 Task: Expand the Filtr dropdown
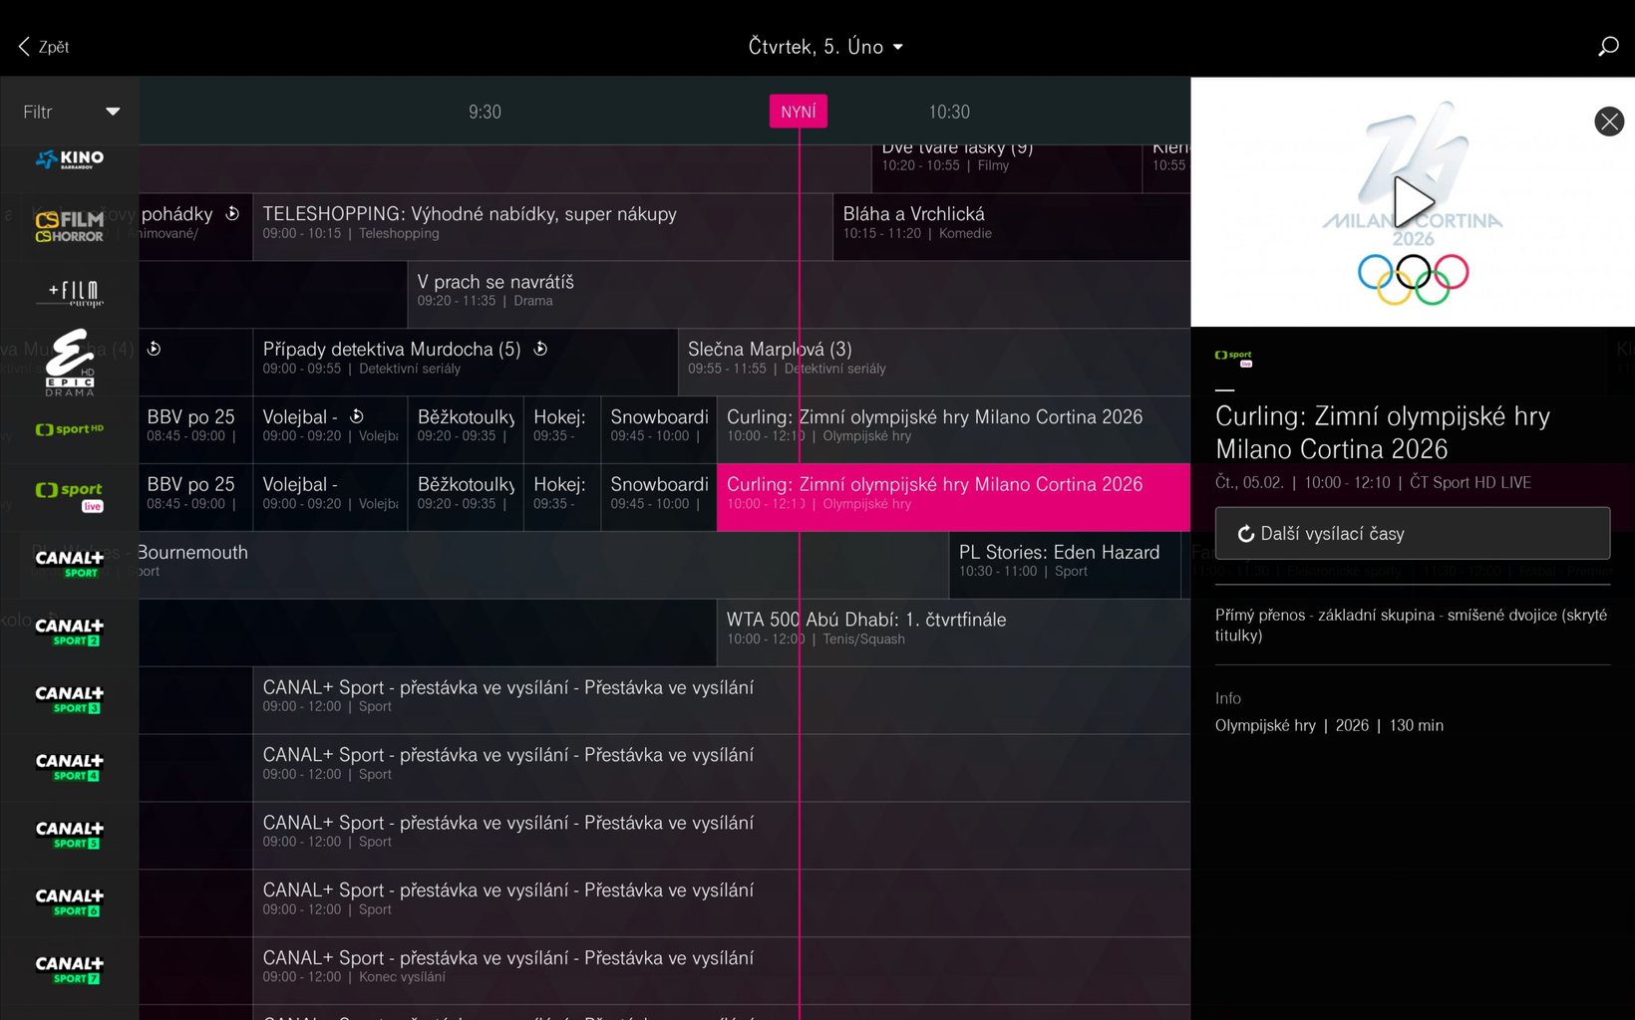[x=71, y=112]
